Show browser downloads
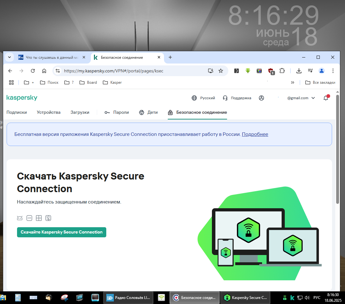The width and height of the screenshot is (345, 304). coord(299,71)
